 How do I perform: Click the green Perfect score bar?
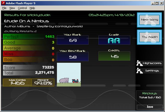[29, 36]
